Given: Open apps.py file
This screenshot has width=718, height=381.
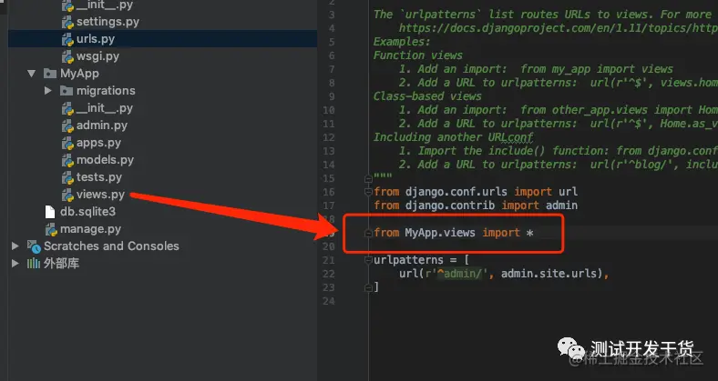Looking at the screenshot, I should [98, 143].
